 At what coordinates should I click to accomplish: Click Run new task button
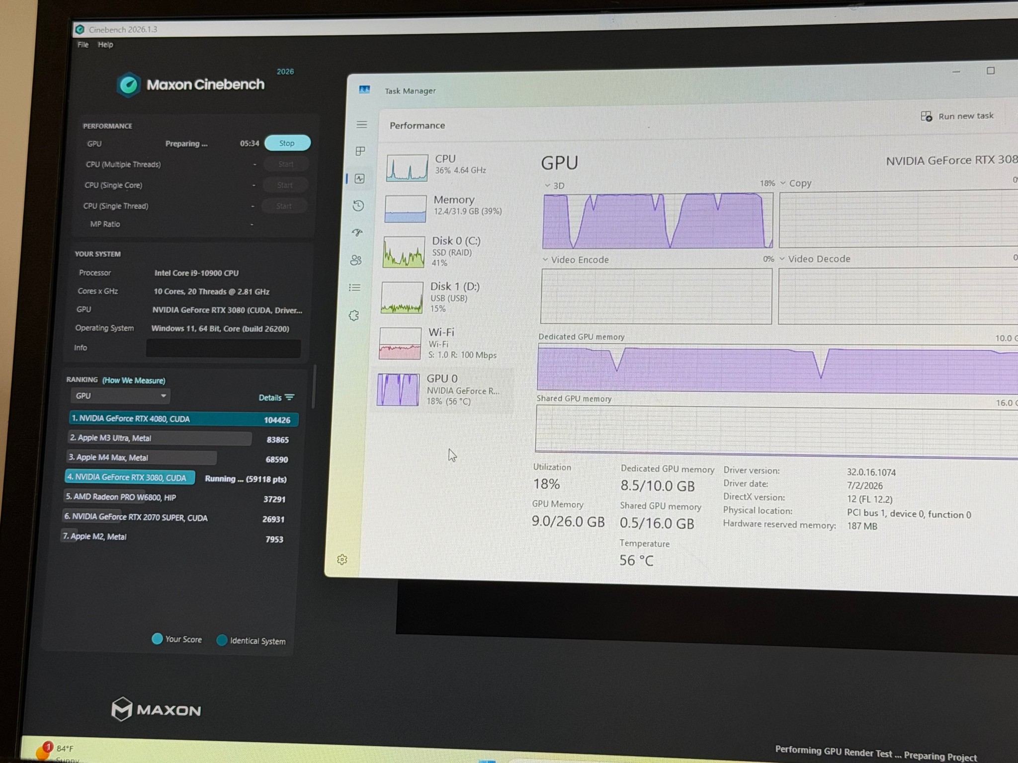click(x=957, y=116)
